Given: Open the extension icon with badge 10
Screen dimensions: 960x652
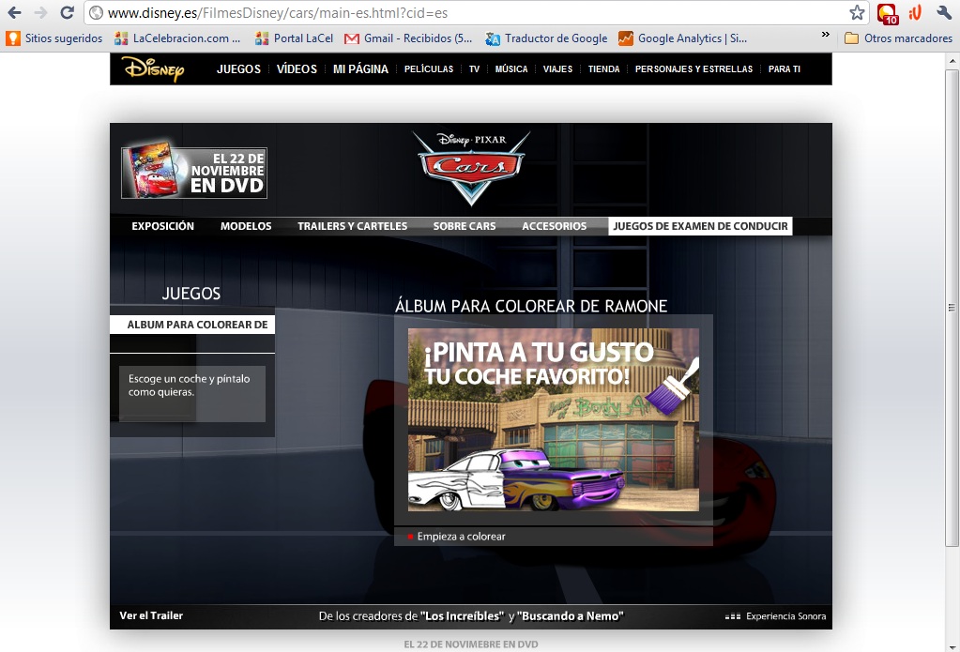Looking at the screenshot, I should pyautogui.click(x=887, y=13).
